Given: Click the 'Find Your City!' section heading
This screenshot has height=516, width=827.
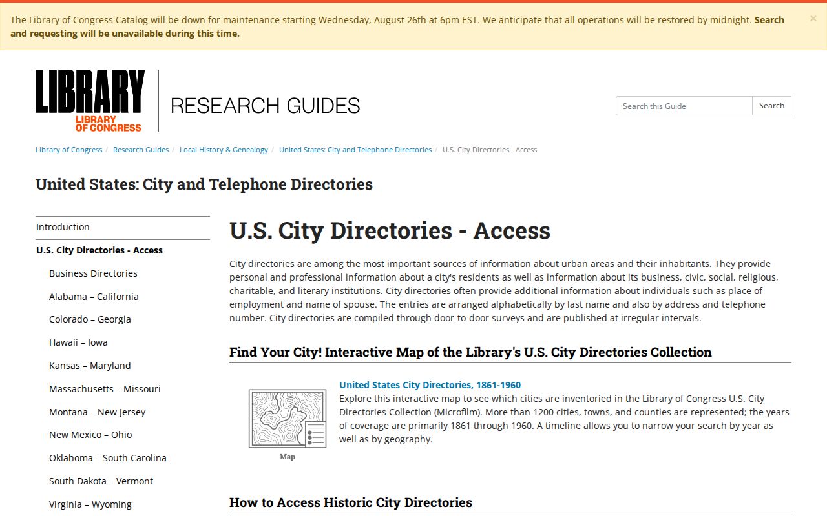Looking at the screenshot, I should (470, 352).
